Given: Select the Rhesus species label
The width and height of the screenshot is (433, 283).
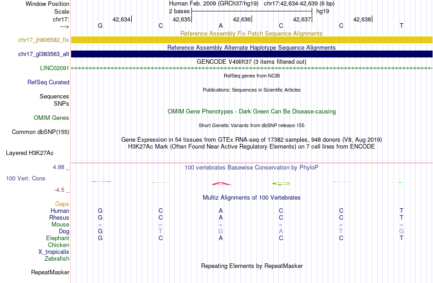Looking at the screenshot, I should [59, 218].
